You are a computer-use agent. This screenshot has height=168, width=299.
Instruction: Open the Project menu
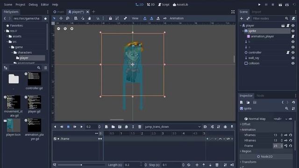pyautogui.click(x=21, y=5)
